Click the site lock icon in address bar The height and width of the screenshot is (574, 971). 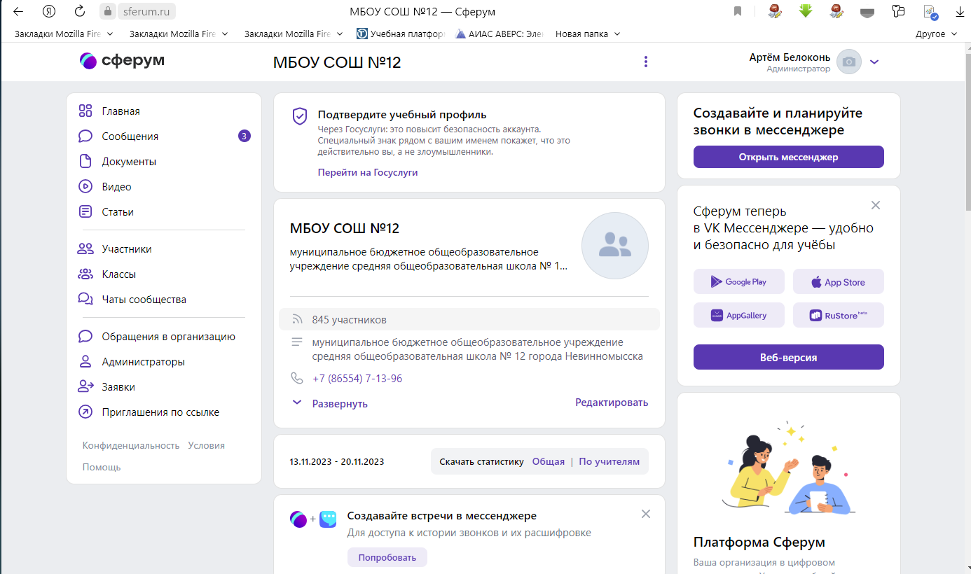tap(107, 11)
